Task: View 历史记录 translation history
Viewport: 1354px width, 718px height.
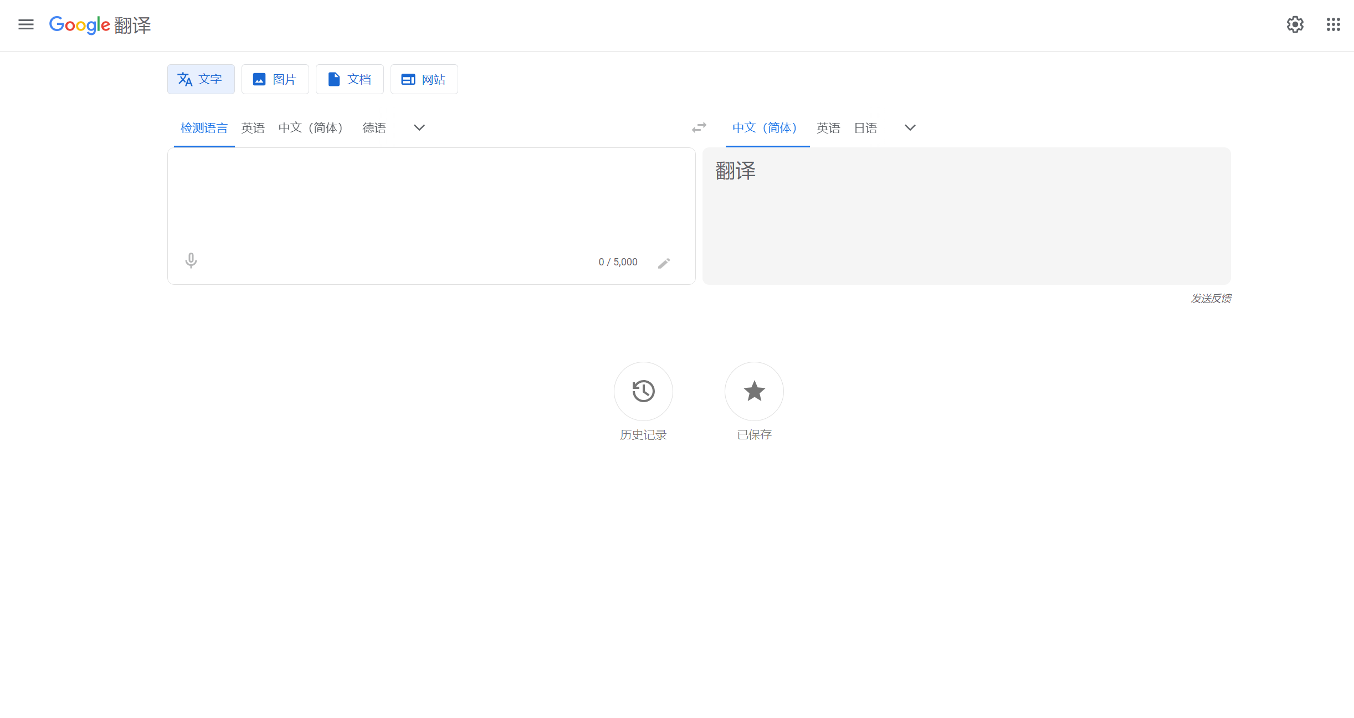Action: tap(643, 391)
